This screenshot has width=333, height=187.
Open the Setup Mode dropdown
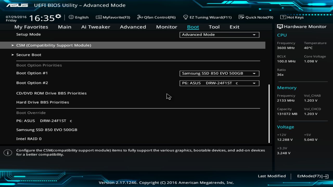click(219, 35)
